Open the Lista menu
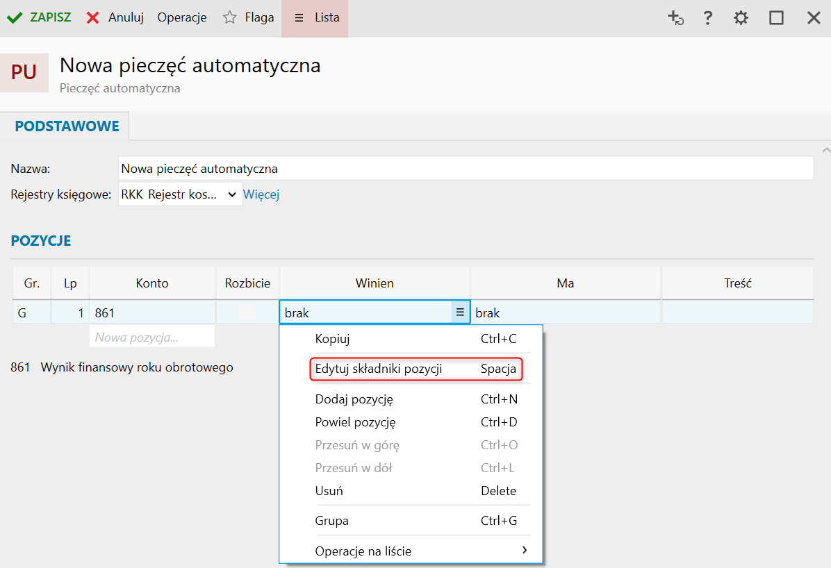Viewport: 831px width, 568px height. [315, 18]
